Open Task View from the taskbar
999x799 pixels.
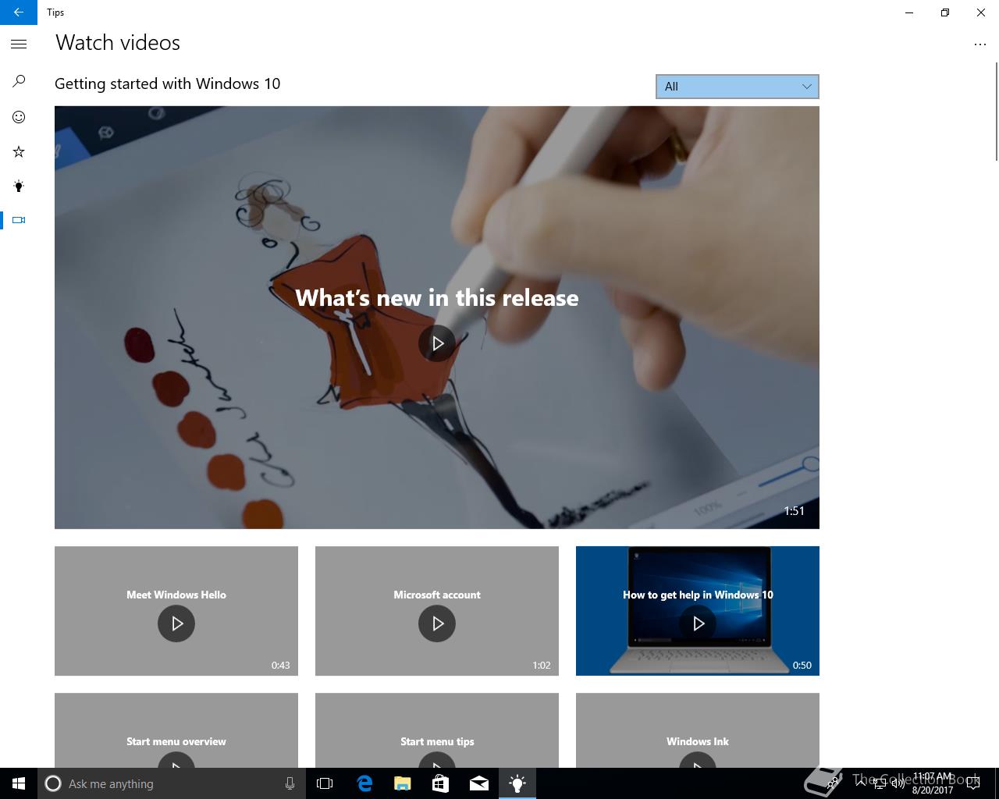(x=325, y=783)
